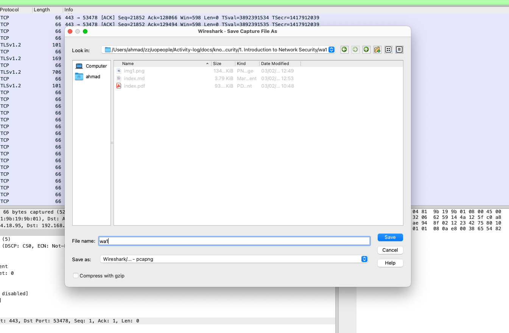Image resolution: width=509 pixels, height=333 pixels.
Task: Click the Protocol column header in Wireshark
Action: click(15, 9)
